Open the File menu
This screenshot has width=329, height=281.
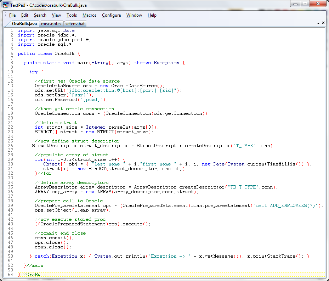12,15
